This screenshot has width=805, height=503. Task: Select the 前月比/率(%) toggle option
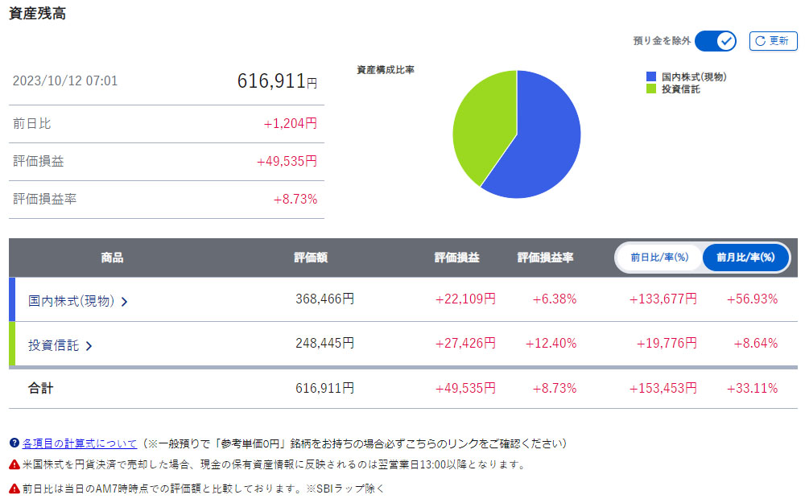745,258
